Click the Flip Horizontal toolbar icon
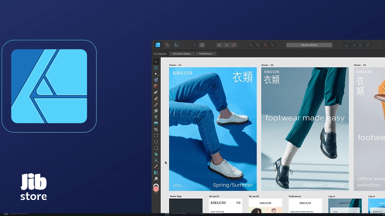Image resolution: width=385 pixels, height=216 pixels. click(x=346, y=45)
